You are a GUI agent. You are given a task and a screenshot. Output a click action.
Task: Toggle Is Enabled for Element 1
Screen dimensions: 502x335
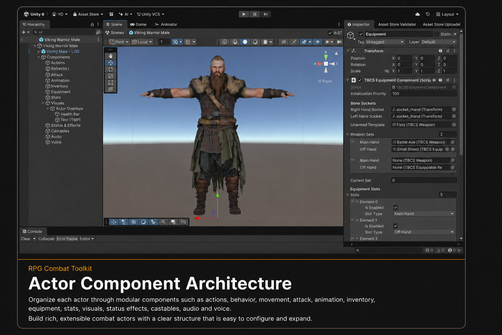point(396,226)
